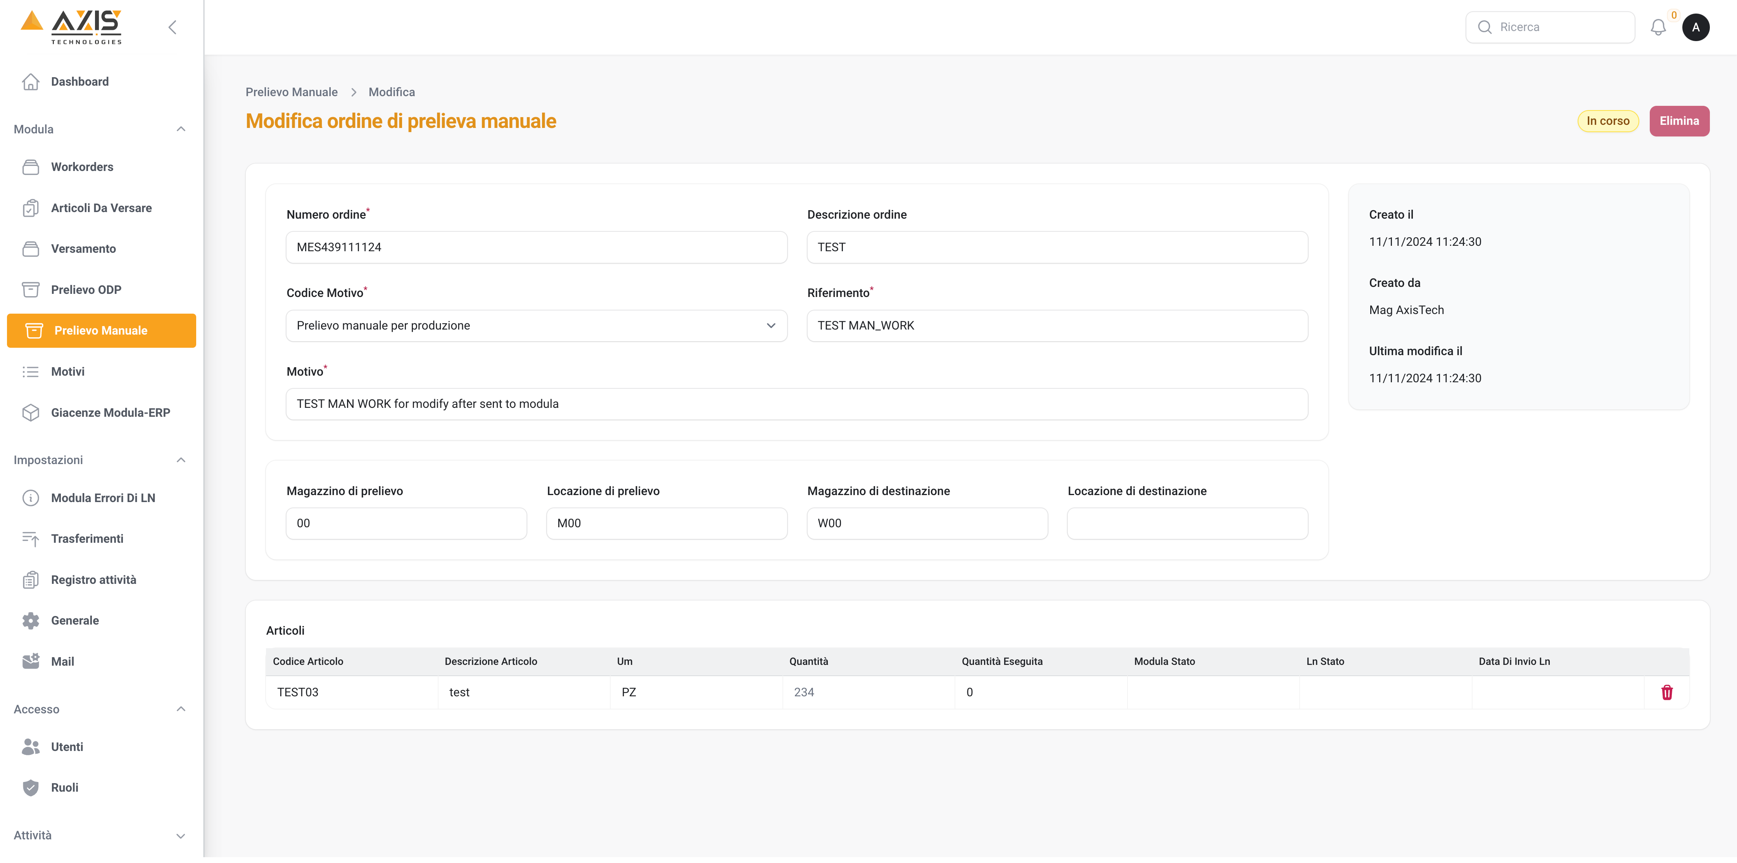Click the Dashboard home icon
The height and width of the screenshot is (863, 1737).
click(30, 81)
